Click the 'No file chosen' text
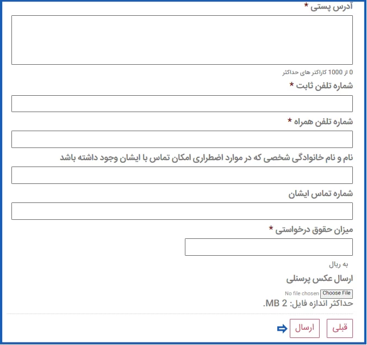 tap(302, 294)
